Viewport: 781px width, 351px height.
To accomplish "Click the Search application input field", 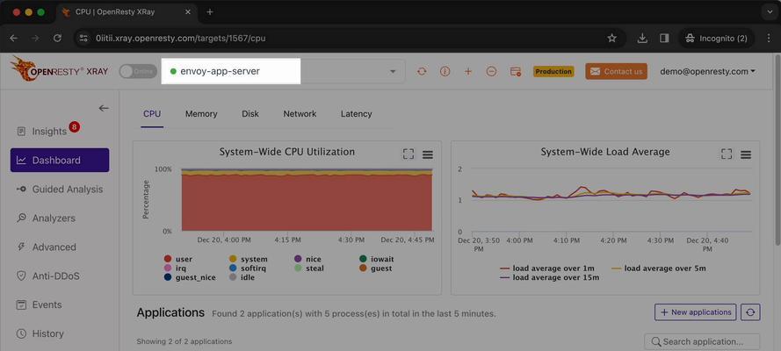I will tap(702, 341).
